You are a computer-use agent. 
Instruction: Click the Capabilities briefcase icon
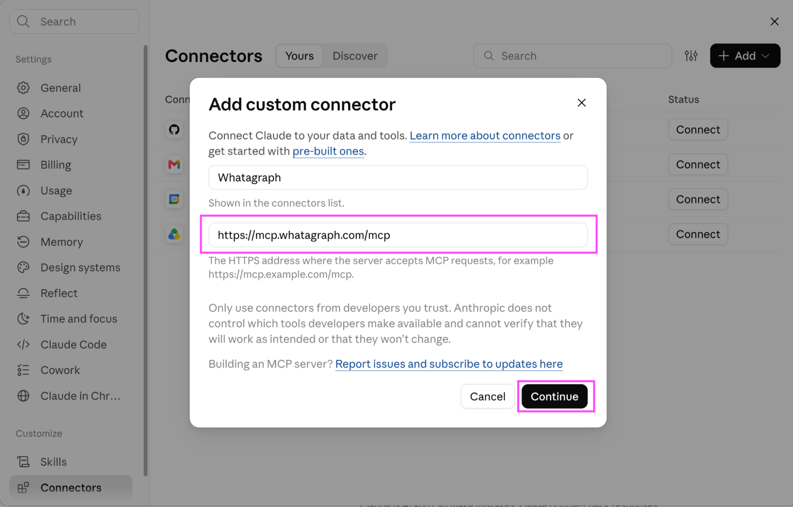(x=23, y=216)
